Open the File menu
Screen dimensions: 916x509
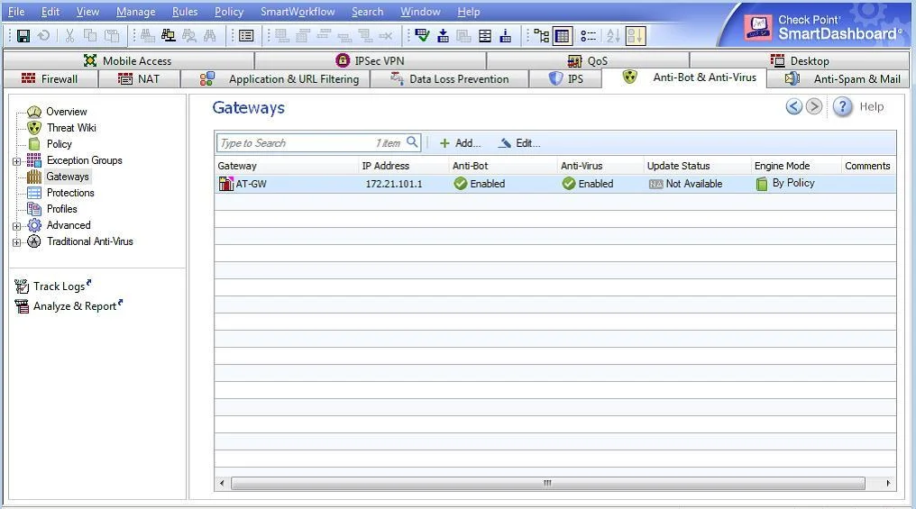(x=16, y=12)
